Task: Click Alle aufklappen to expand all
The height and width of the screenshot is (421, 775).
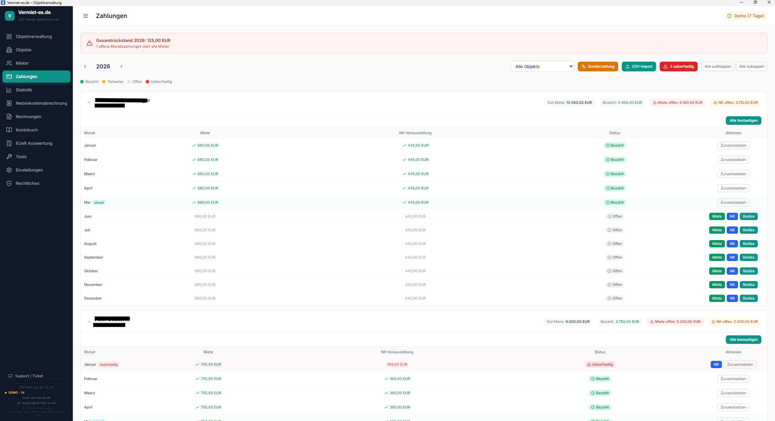Action: [718, 67]
